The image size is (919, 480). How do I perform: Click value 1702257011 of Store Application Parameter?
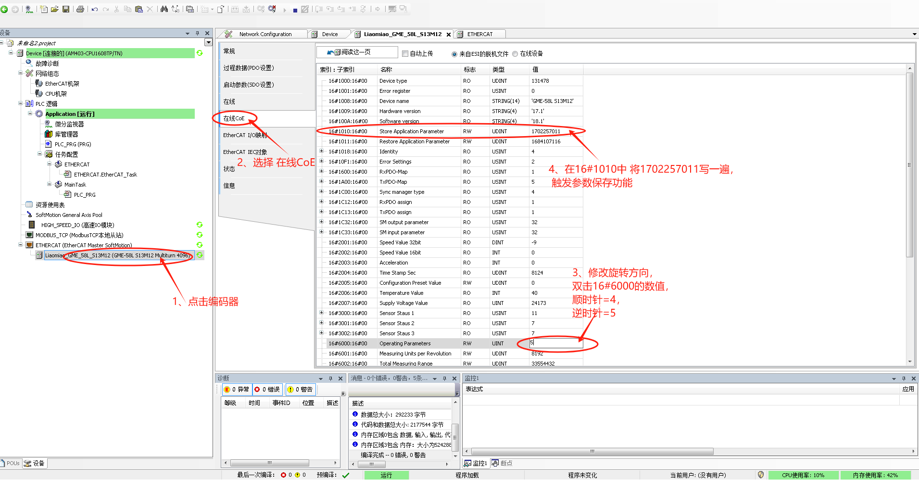click(x=546, y=131)
